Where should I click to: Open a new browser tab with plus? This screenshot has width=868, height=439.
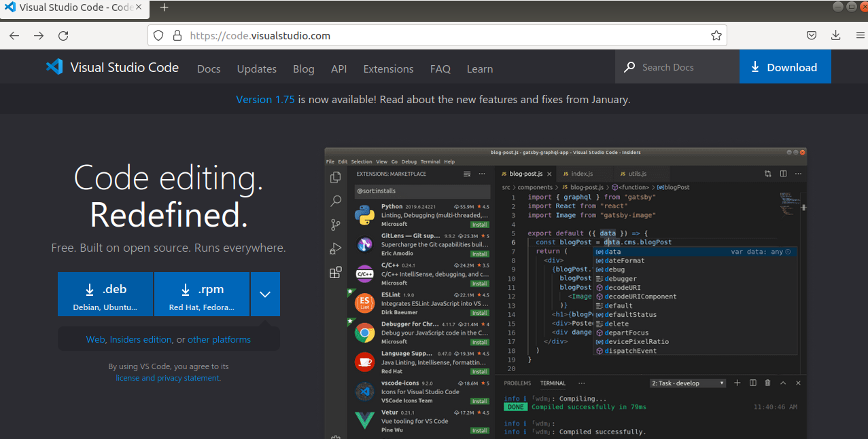[164, 7]
